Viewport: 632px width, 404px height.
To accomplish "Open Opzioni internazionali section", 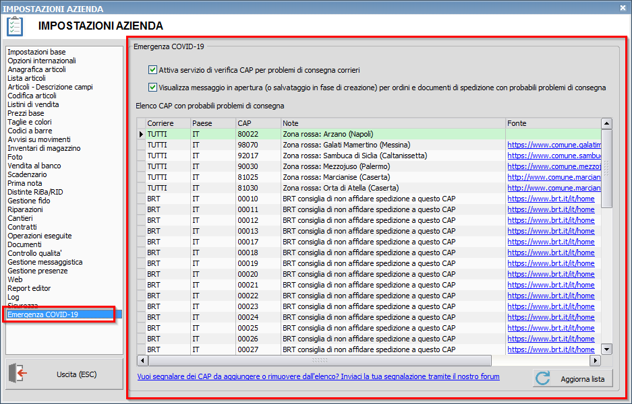I will point(42,61).
